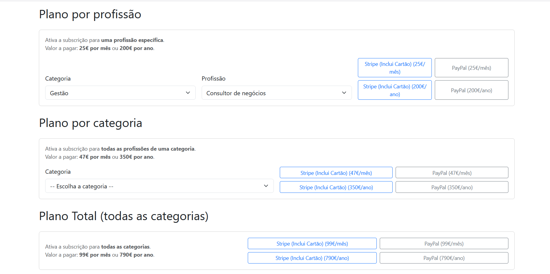Click chevron arrow of category plan dropdown
The height and width of the screenshot is (274, 550).
(x=266, y=186)
